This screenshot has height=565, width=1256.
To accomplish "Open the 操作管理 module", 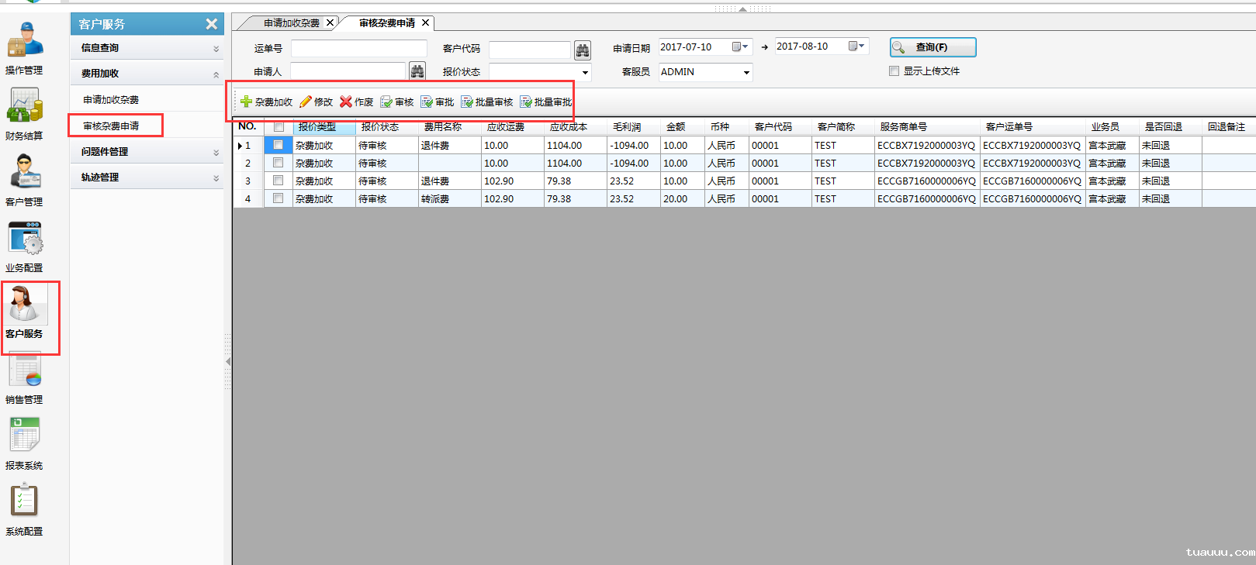I will coord(24,48).
